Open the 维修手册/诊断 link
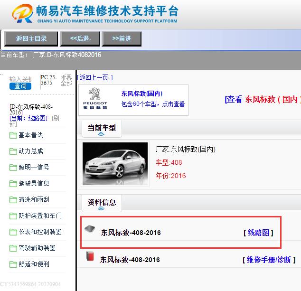301x291 pixels. [269, 260]
